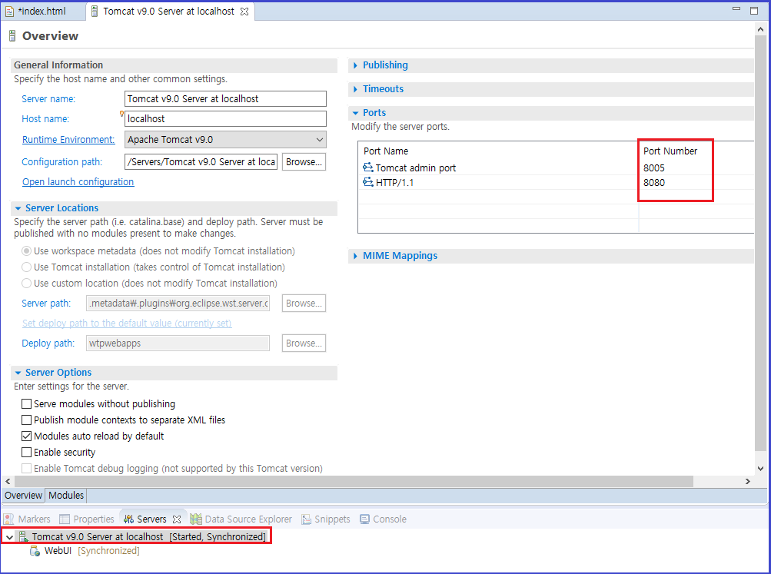The height and width of the screenshot is (574, 771).
Task: Select Use Tomcat installation radio button
Action: click(27, 267)
